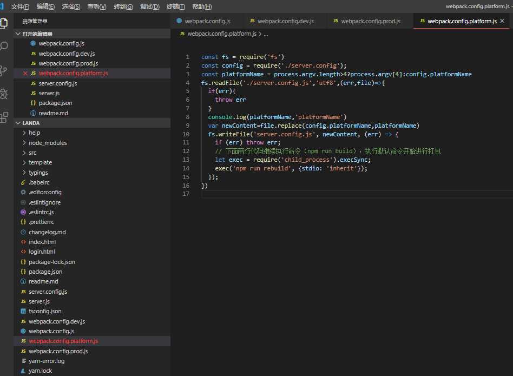Viewport: 513px width, 376px height.
Task: Open yarn-error.log file in explorer
Action: [x=47, y=361]
